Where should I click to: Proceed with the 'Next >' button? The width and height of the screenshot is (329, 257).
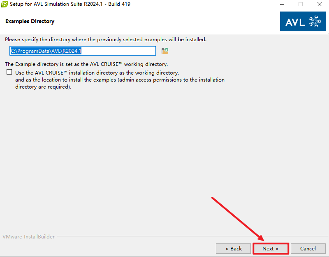[x=270, y=248]
